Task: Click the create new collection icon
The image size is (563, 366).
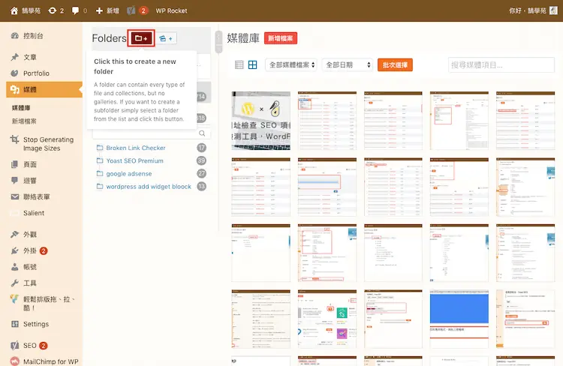Action: pos(166,38)
